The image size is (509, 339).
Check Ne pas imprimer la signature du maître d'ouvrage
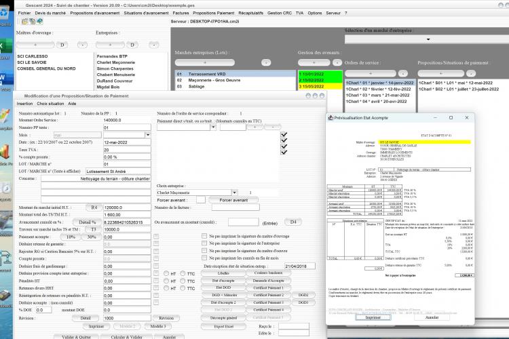[x=204, y=236]
